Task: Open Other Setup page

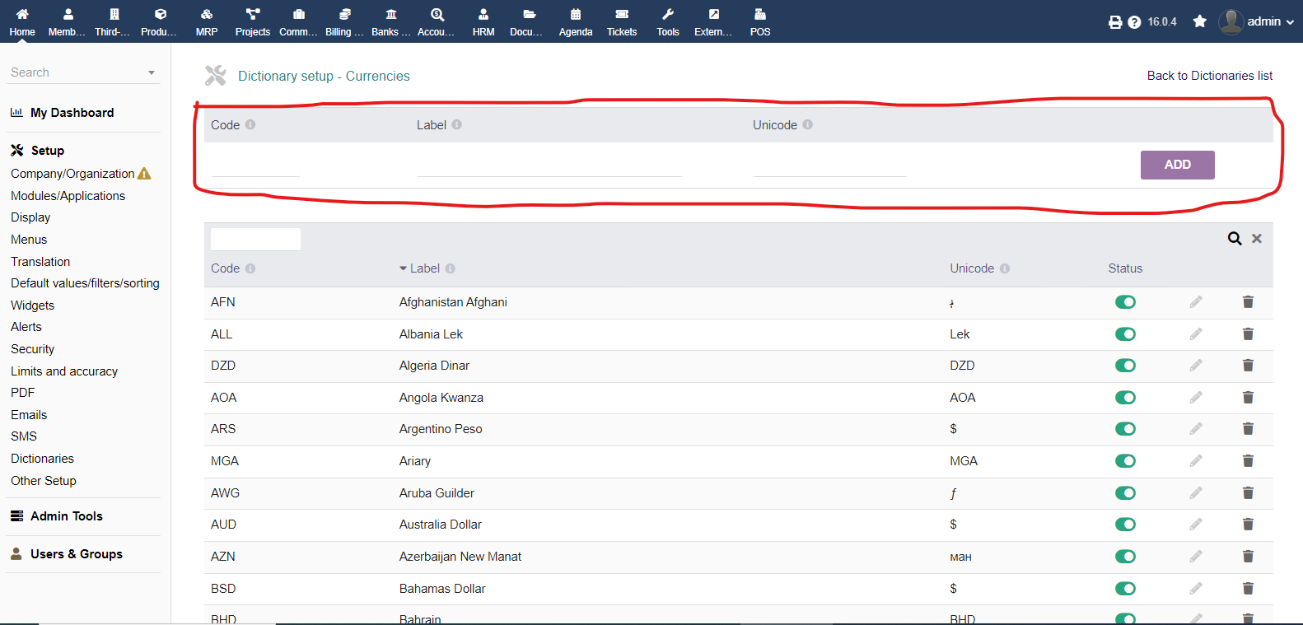Action: (44, 481)
